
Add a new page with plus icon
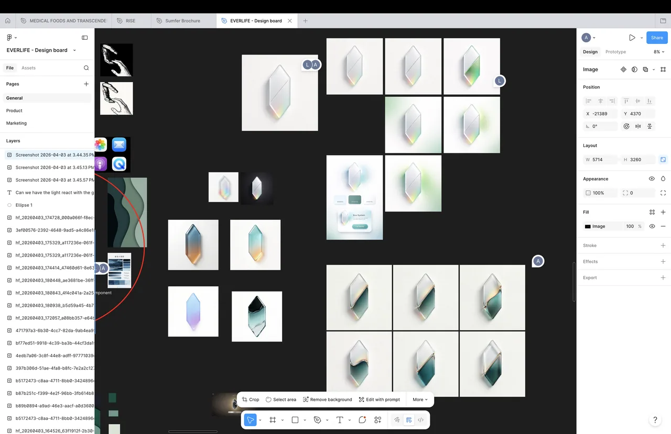[x=86, y=84]
